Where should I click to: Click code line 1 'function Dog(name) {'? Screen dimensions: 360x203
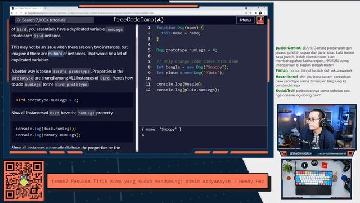[x=180, y=28]
